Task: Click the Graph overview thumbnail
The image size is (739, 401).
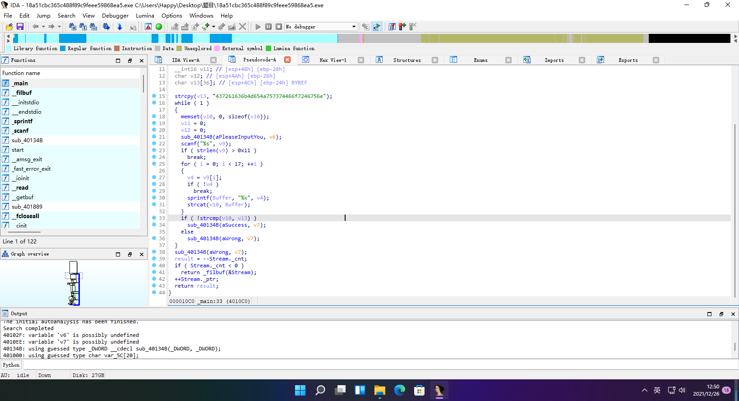Action: 74,283
